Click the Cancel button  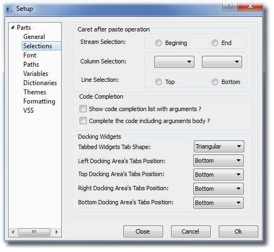pyautogui.click(x=191, y=231)
